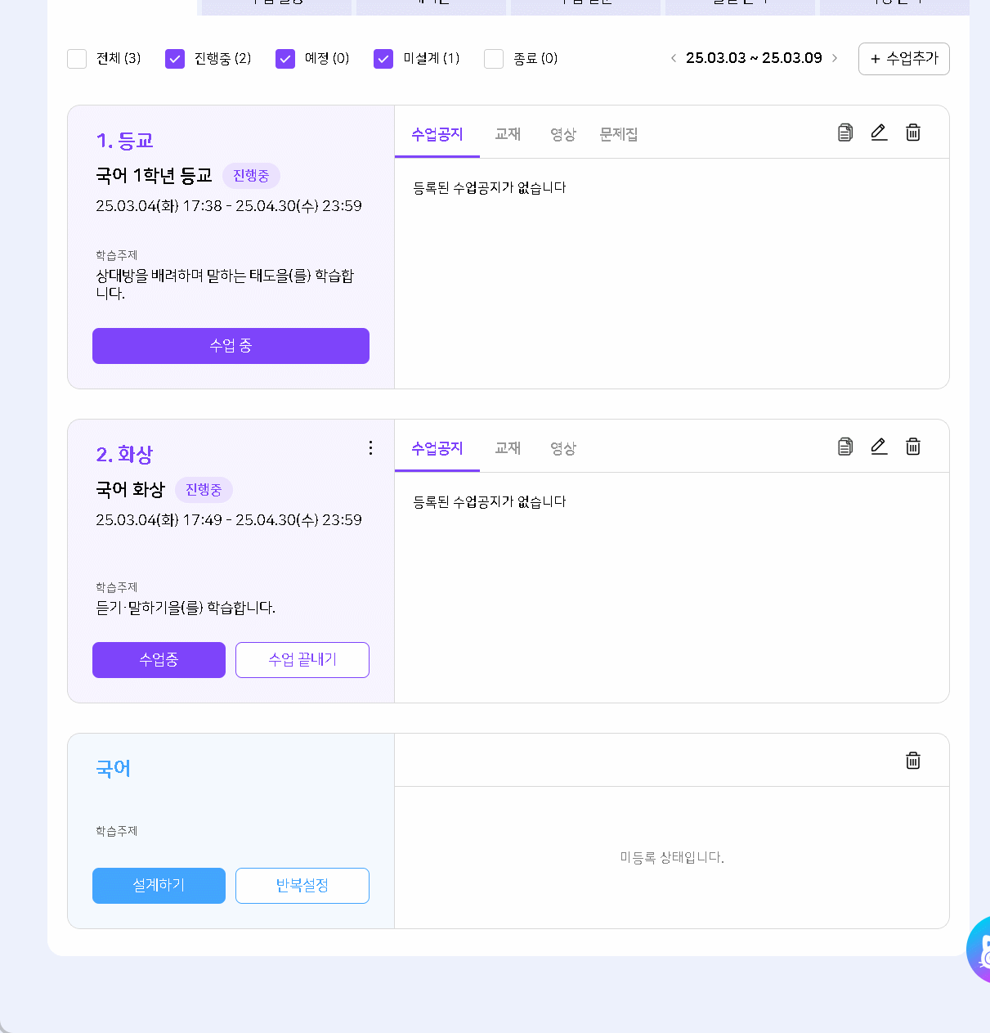The image size is (990, 1033).
Task: Open the three-dot menu on 화상 card
Action: (x=370, y=447)
